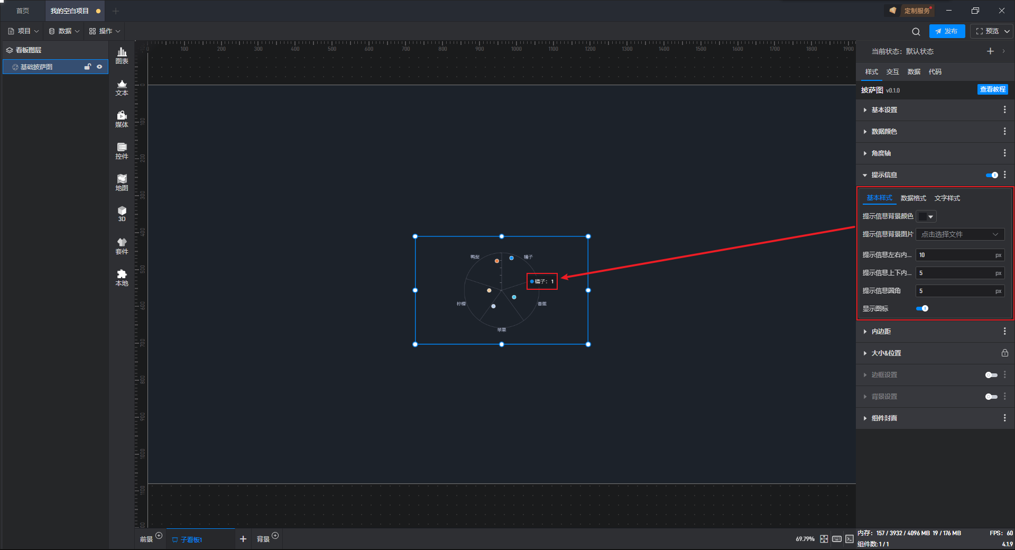Viewport: 1015px width, 550px height.
Task: Open the console icon in bottom bar
Action: point(849,539)
